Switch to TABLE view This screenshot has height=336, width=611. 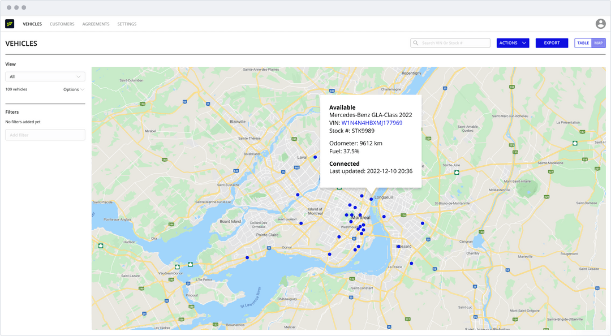583,42
